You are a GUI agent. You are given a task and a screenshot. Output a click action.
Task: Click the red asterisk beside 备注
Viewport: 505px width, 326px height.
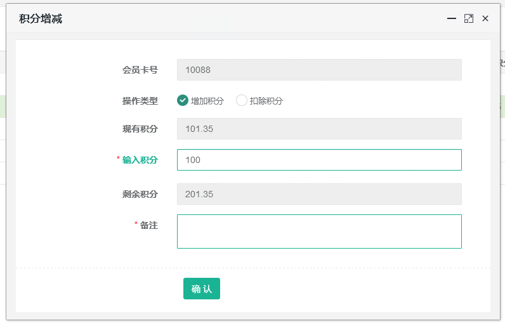click(136, 225)
